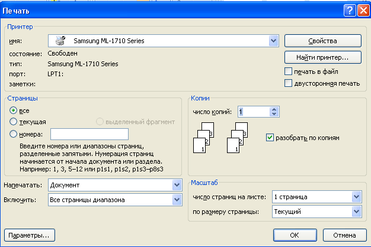The height and width of the screenshot is (247, 371).
Task: Click the Параметры button
Action: pyautogui.click(x=30, y=235)
